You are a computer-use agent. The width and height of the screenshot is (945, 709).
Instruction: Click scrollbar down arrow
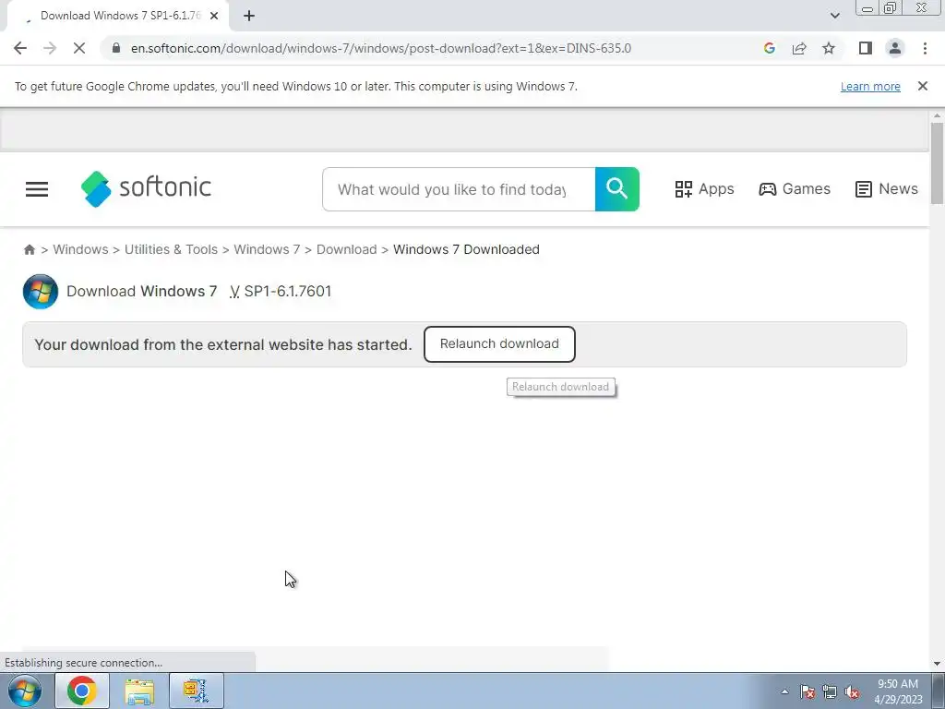tap(937, 663)
